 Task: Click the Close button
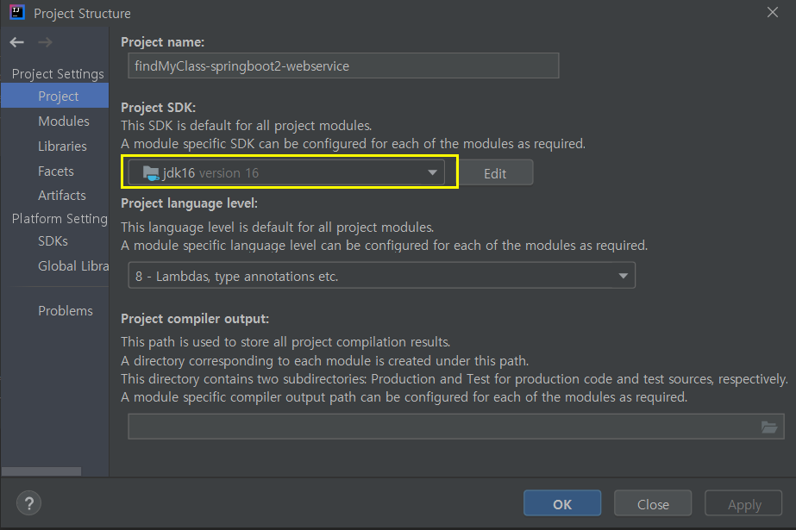pyautogui.click(x=653, y=503)
